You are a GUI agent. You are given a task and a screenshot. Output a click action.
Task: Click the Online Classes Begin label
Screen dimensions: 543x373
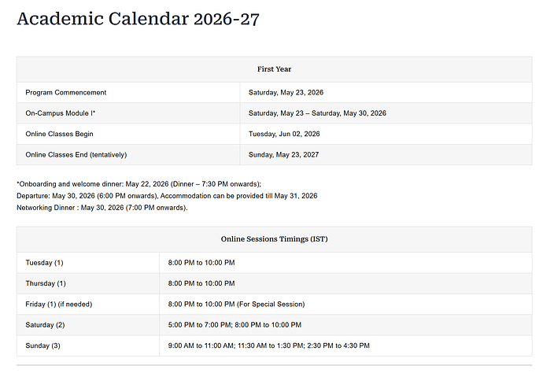coord(59,134)
